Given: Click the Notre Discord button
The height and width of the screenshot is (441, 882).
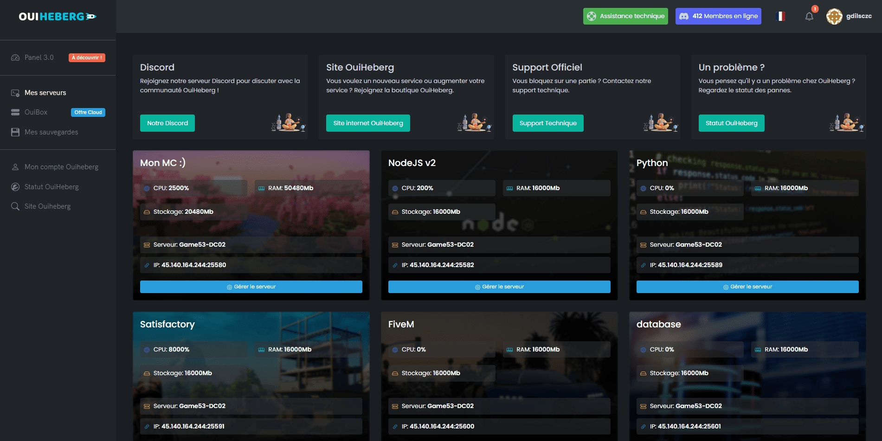Looking at the screenshot, I should 167,123.
